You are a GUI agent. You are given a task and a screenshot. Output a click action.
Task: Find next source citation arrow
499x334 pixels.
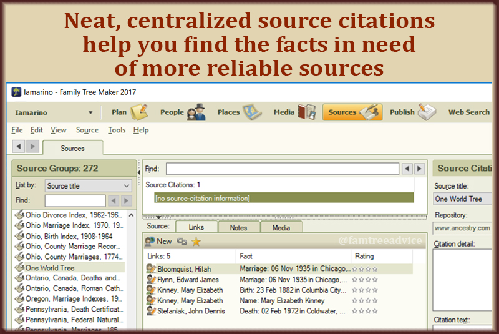tap(419, 169)
